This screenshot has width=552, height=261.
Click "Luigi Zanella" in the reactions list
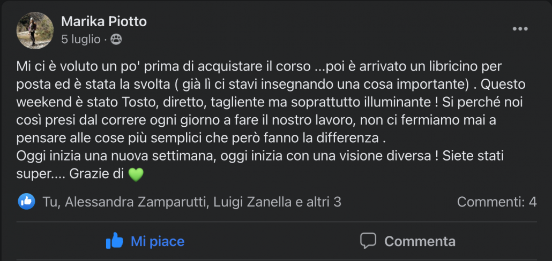click(x=245, y=202)
